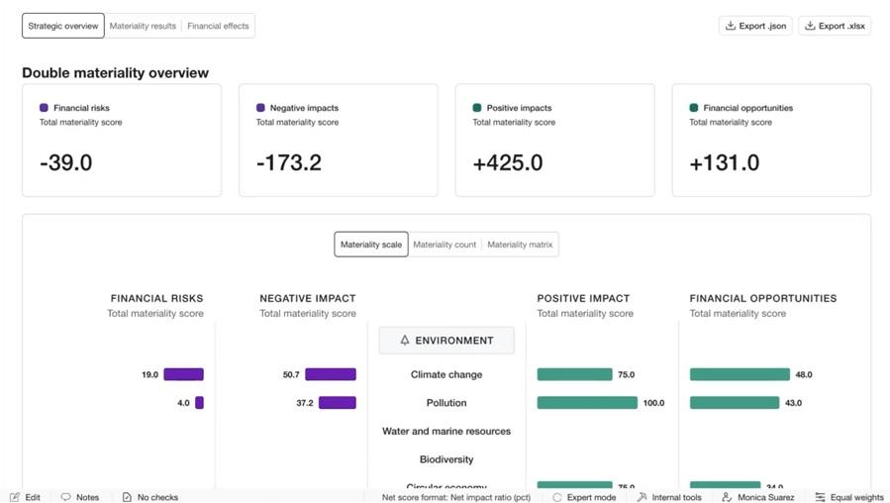Open Notes via the speech bubble icon
The width and height of the screenshot is (890, 503).
tap(65, 497)
